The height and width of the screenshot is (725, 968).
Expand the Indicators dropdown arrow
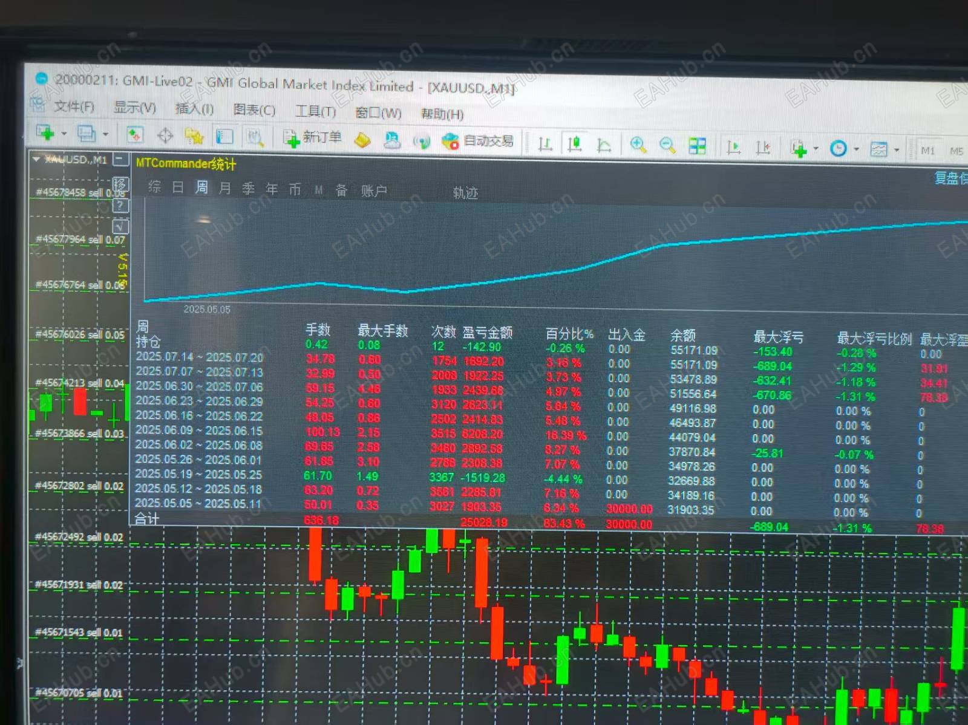(x=816, y=149)
